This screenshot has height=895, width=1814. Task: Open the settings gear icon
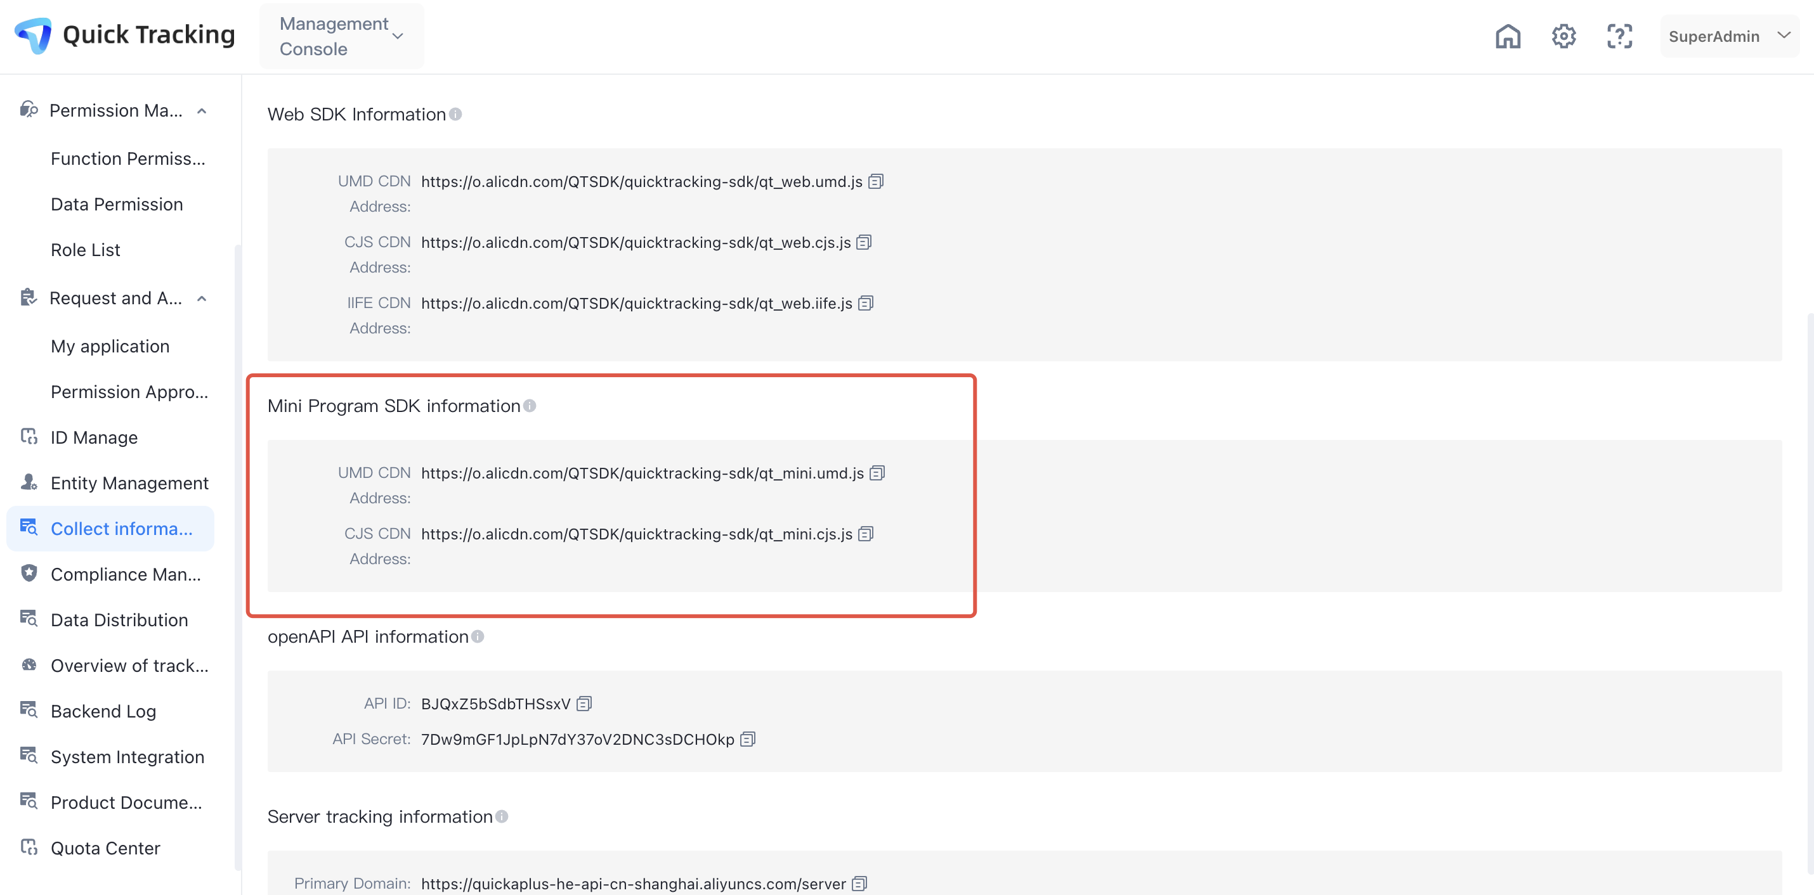(1564, 36)
